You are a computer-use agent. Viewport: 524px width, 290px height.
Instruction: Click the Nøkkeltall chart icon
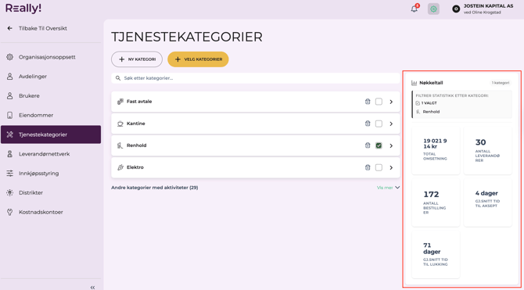point(415,83)
